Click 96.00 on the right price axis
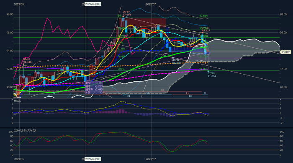This screenshot has height=163, width=293. (283, 33)
